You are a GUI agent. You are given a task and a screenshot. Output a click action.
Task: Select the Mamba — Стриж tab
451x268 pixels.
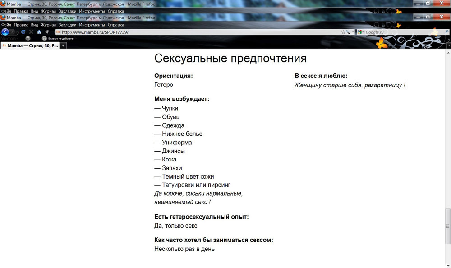click(30, 45)
